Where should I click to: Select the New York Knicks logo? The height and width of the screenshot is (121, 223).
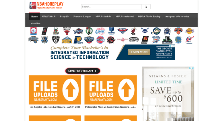click(178, 31)
